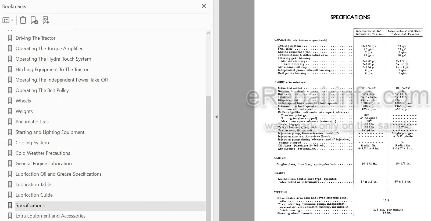Click bookmark icon beside Lubrication Table
The height and width of the screenshot is (221, 431).
click(10, 185)
